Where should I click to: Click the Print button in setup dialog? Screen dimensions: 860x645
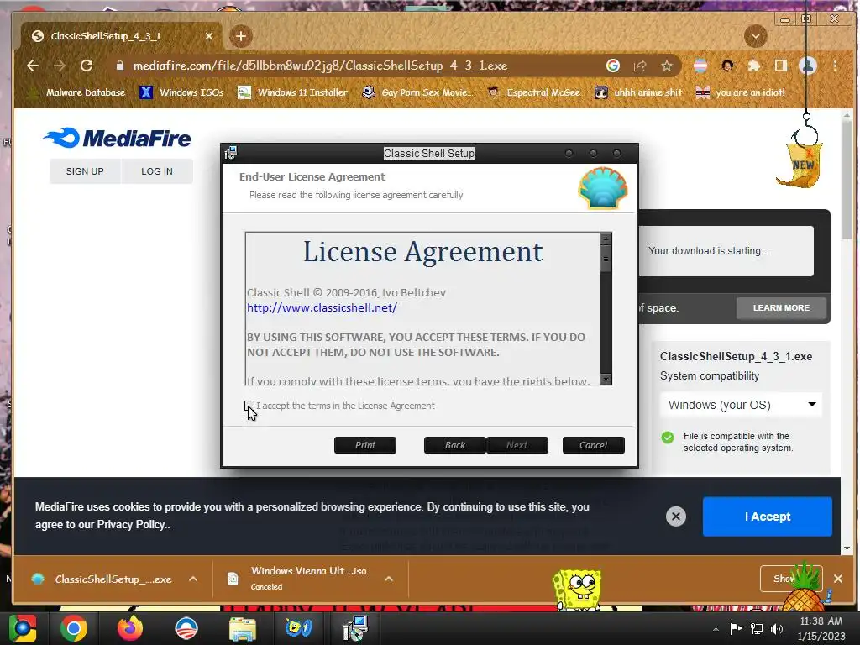click(x=365, y=445)
